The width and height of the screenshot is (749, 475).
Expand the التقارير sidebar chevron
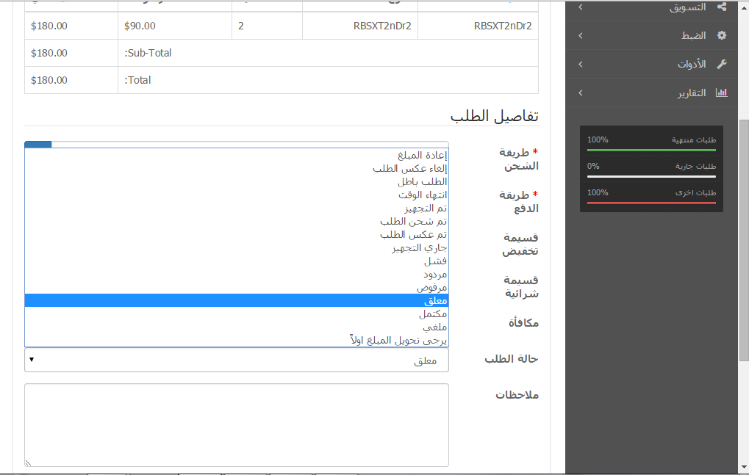581,93
